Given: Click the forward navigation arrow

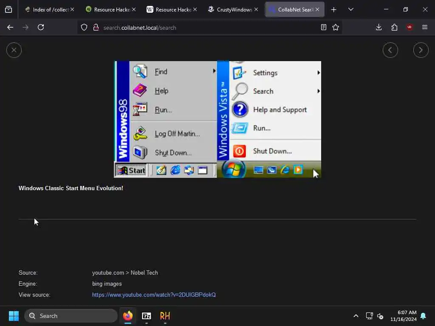Looking at the screenshot, I should click(25, 27).
